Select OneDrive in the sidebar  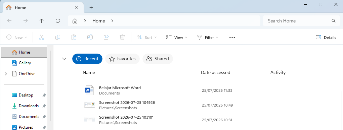[27, 74]
